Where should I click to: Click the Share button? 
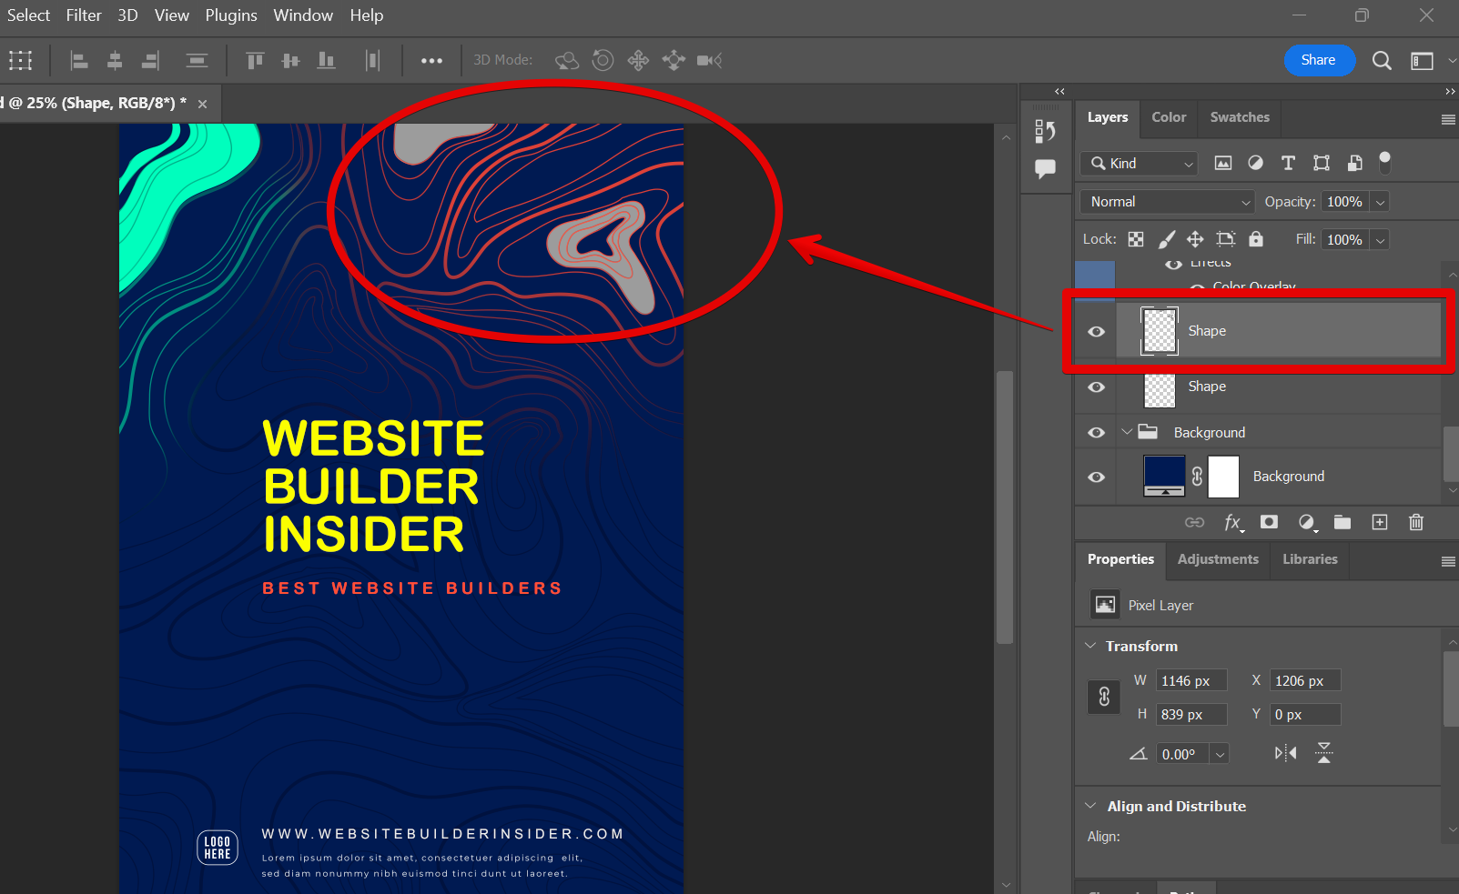pos(1319,60)
